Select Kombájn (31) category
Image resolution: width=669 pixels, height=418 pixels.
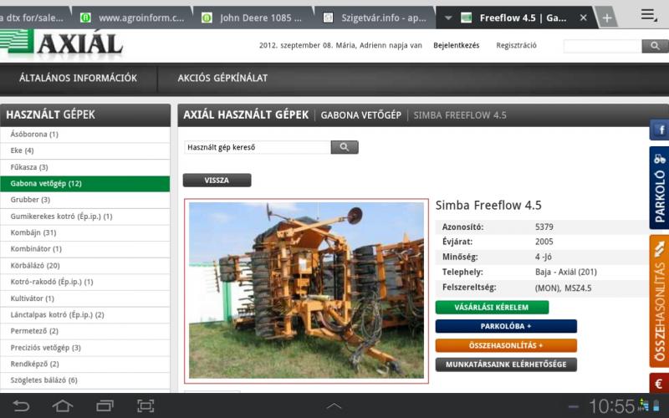click(85, 232)
